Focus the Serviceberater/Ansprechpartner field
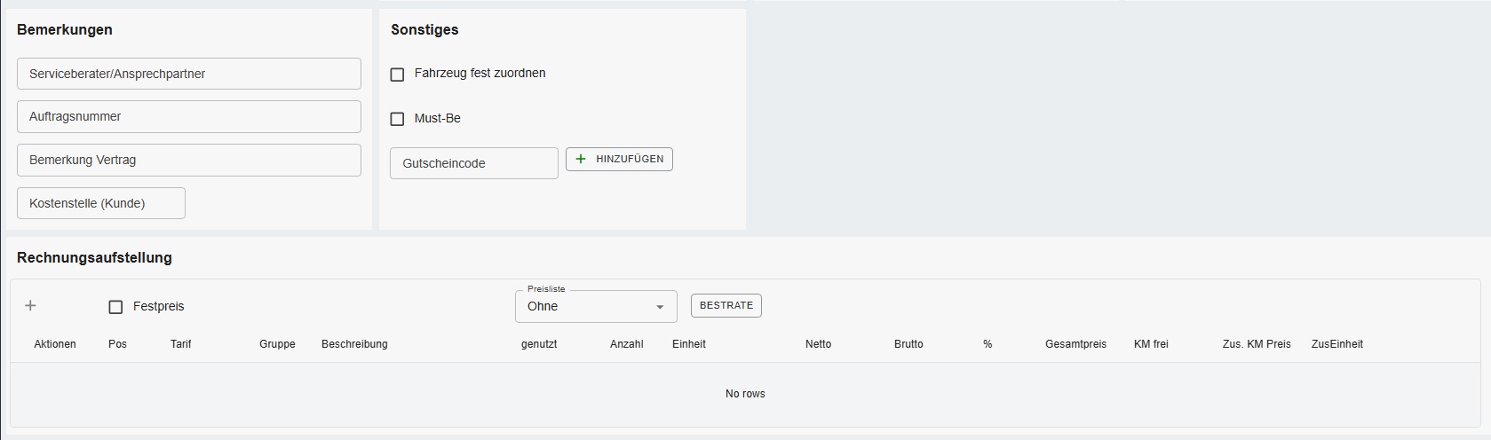This screenshot has height=440, width=1491. tap(188, 75)
